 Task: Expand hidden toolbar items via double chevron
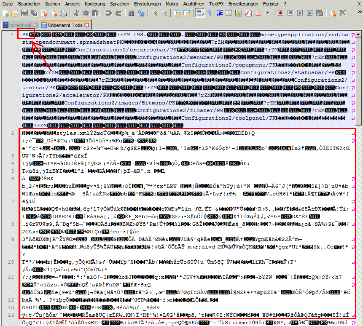click(x=360, y=11)
